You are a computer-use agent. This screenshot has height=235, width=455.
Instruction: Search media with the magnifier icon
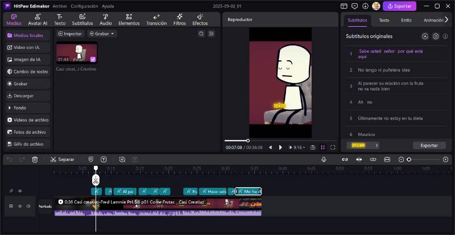pos(201,34)
